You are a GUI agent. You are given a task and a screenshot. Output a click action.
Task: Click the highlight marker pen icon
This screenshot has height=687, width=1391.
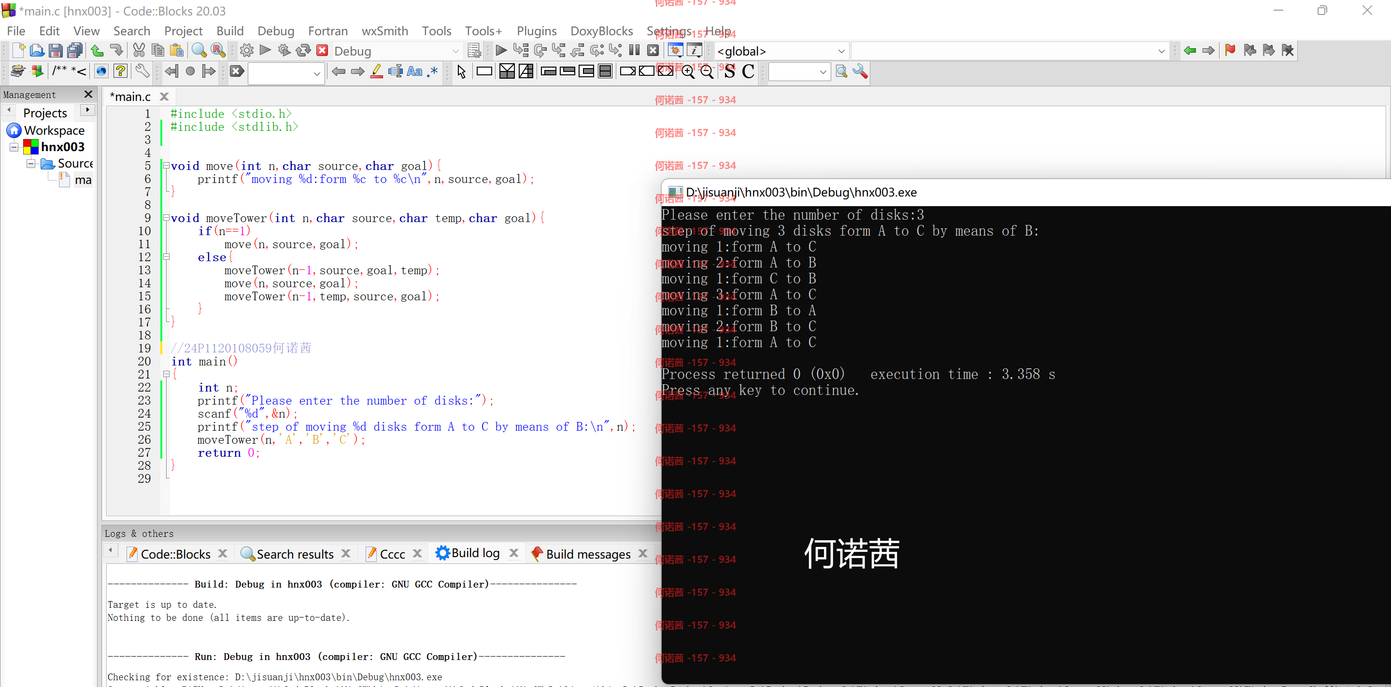click(x=377, y=71)
